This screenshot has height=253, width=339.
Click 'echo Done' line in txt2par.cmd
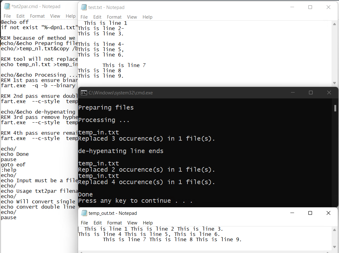point(15,154)
